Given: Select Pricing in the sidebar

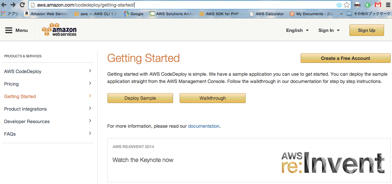Looking at the screenshot, I should (x=11, y=84).
